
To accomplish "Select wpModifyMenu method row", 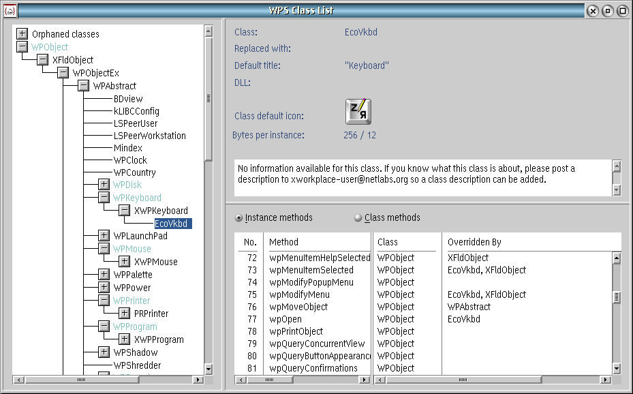I will 300,294.
